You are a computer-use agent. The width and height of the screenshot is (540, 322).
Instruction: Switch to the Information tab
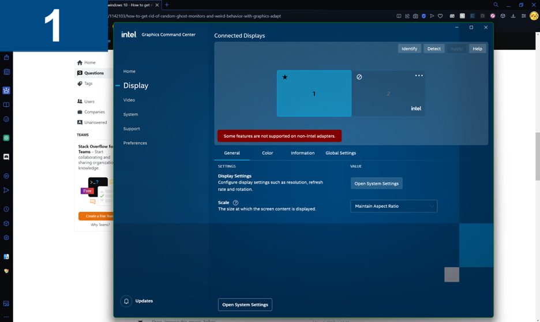click(302, 153)
